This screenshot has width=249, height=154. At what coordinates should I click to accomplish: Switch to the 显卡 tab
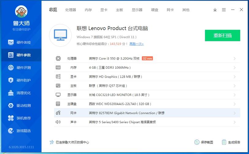pyautogui.click(x=104, y=10)
